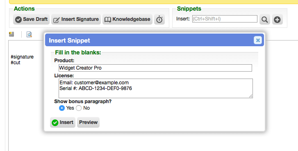Click the snippet Insert search field
The height and width of the screenshot is (151, 298).
click(x=225, y=19)
